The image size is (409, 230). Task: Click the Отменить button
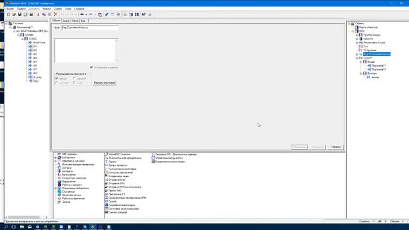pos(318,147)
